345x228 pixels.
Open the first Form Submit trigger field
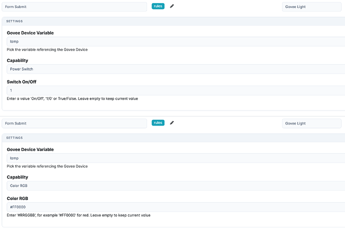[74, 7]
